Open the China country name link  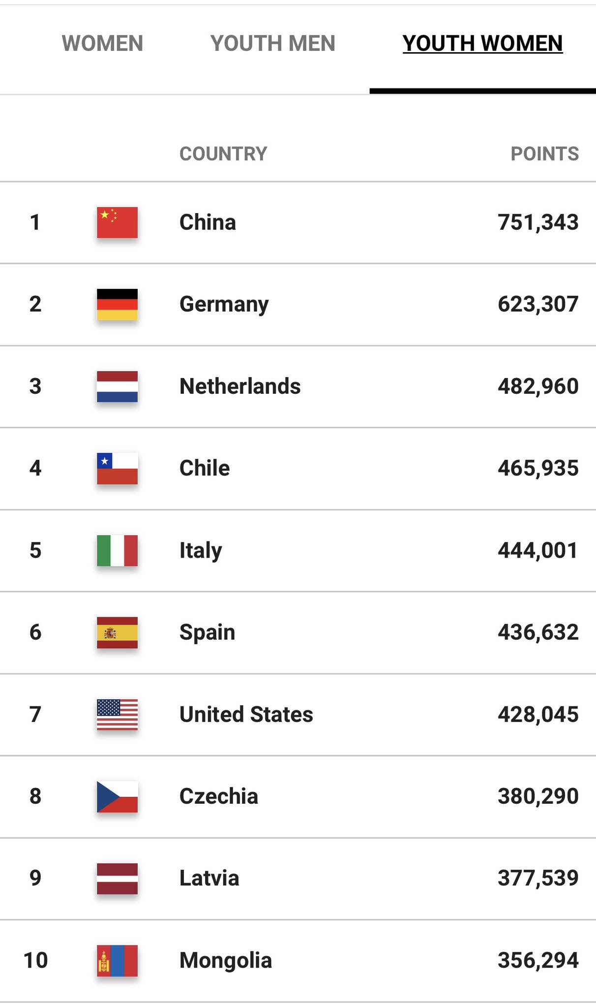click(x=208, y=222)
